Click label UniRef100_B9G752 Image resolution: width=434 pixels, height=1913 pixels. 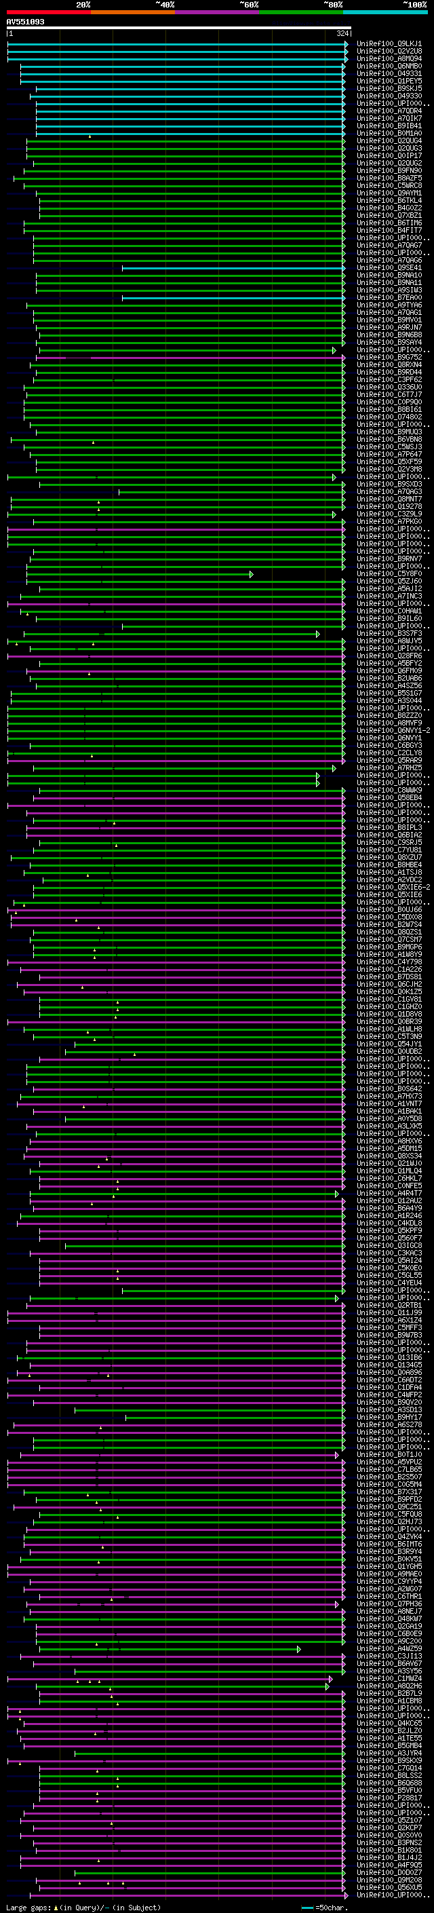click(x=389, y=357)
